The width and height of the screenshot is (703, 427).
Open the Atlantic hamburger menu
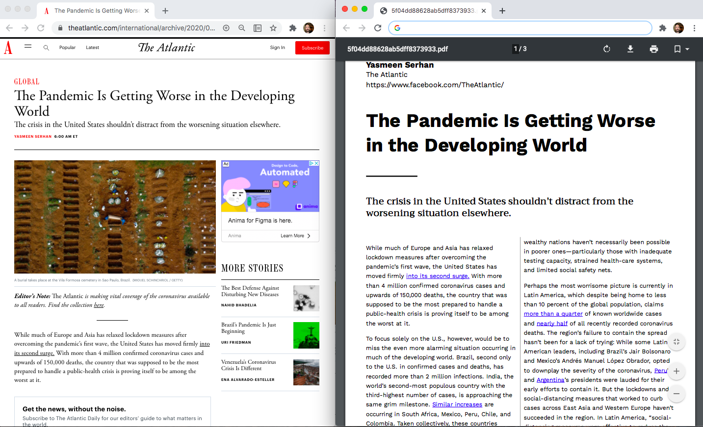coord(28,47)
